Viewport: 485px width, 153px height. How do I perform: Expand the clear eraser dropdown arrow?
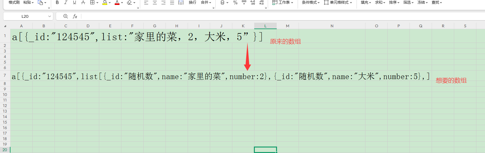pyautogui.click(x=134, y=3)
